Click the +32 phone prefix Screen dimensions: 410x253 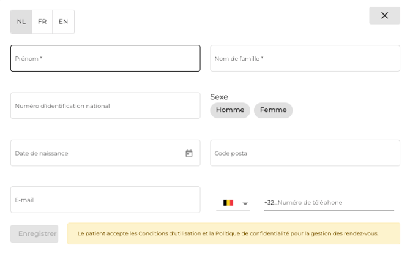[269, 203]
